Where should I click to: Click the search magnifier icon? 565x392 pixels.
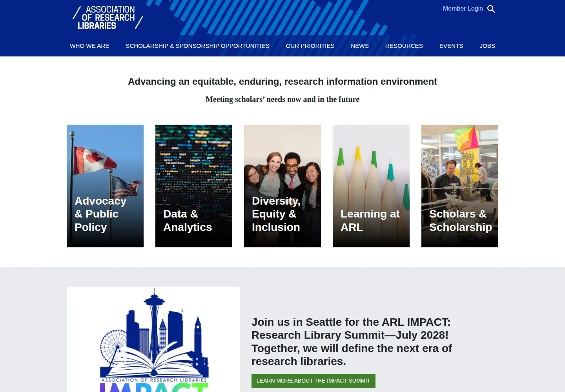491,9
